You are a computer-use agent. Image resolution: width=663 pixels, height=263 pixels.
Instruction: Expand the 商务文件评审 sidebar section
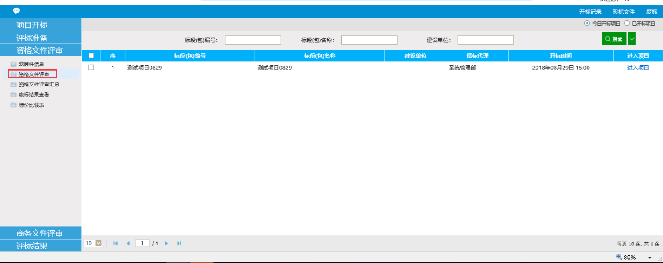click(x=40, y=233)
